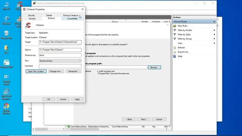Click Help icon in Actions pane
This screenshot has width=242, height=136.
(175, 56)
